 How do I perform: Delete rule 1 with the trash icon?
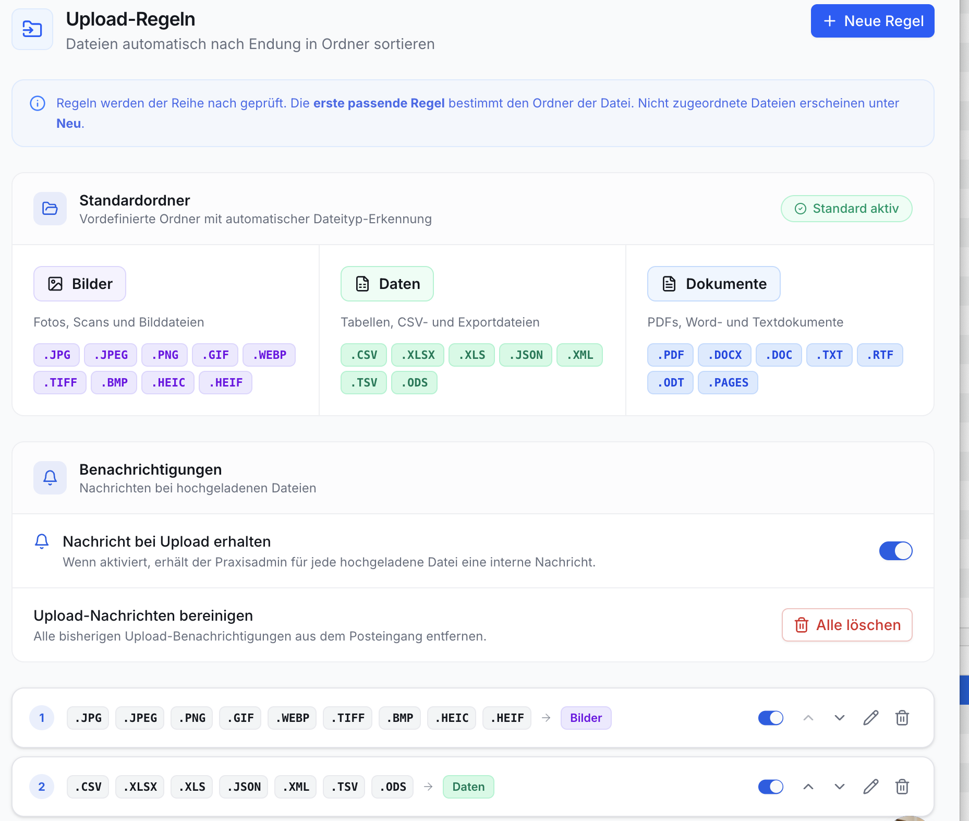902,718
